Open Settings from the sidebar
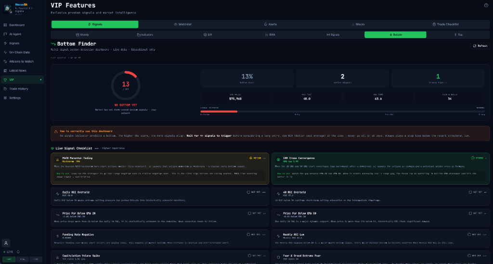Viewport: 493px width, 264px height. tap(22, 98)
